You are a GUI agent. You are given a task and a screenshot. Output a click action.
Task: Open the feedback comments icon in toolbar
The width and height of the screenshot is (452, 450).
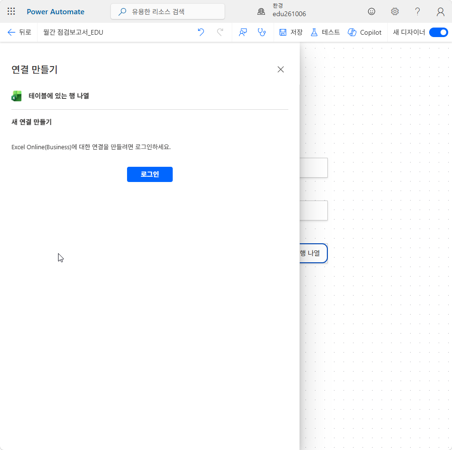[243, 32]
